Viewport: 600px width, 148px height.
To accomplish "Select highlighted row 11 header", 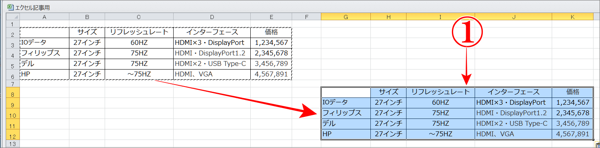I will [13, 124].
